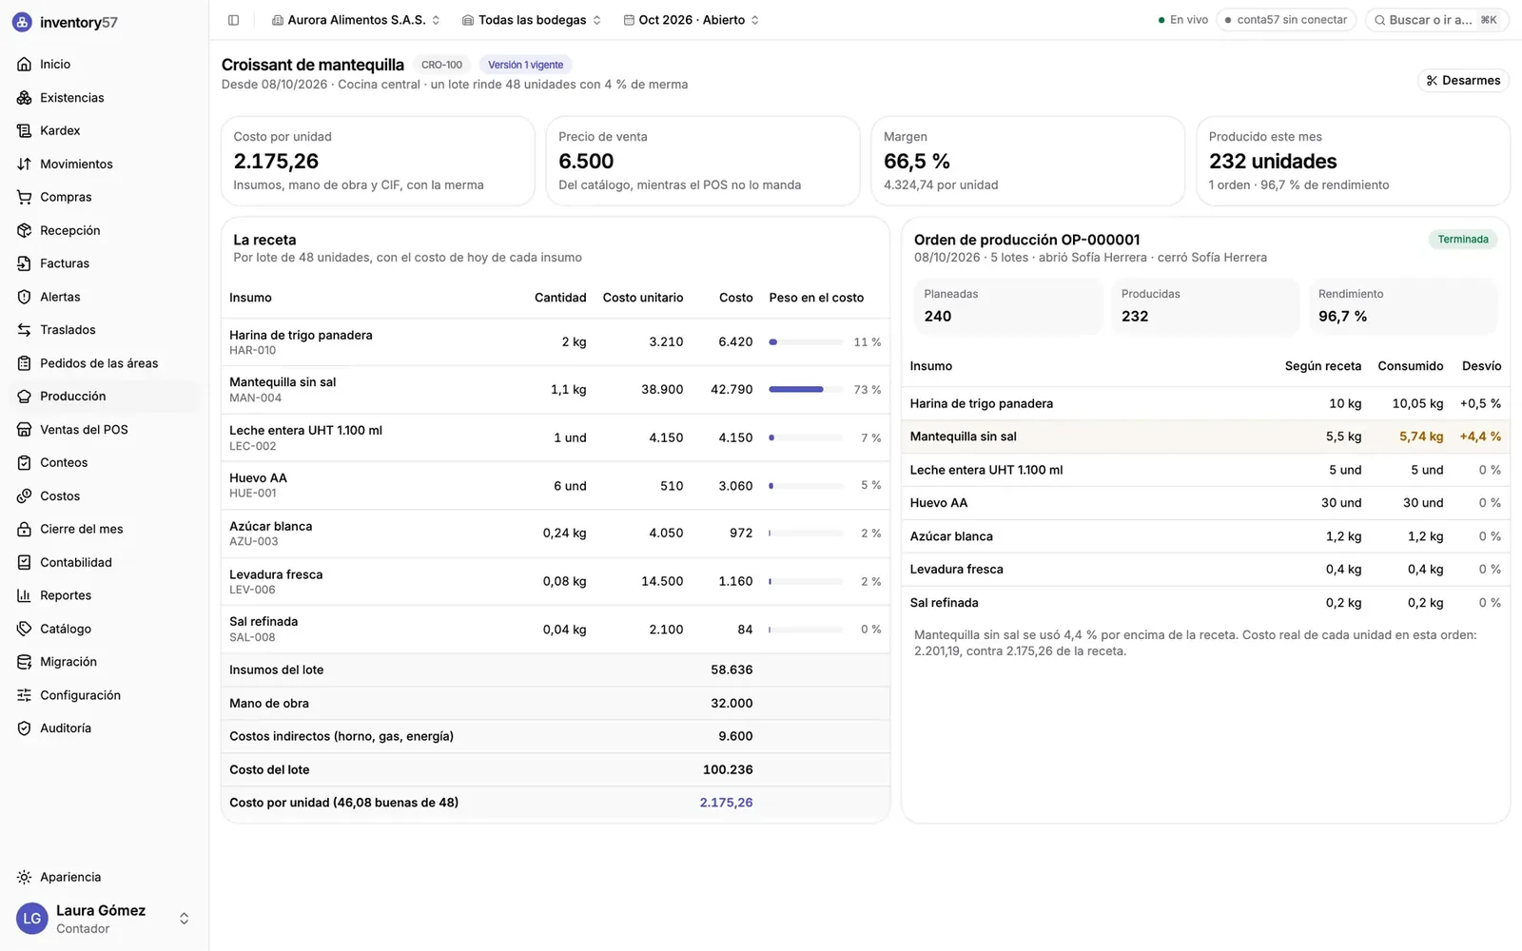This screenshot has height=951, width=1522.
Task: Click the Compras cart icon
Action: 24,198
